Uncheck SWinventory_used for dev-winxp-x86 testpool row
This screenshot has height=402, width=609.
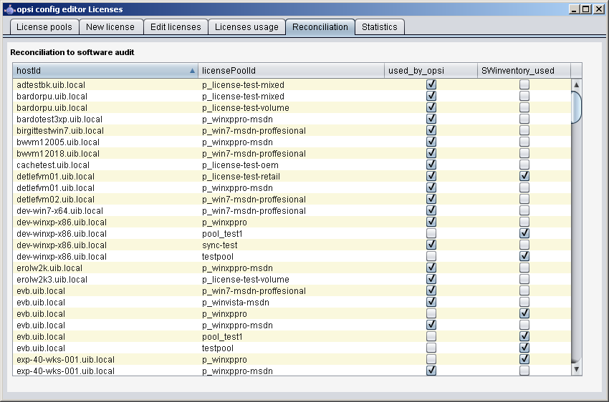pyautogui.click(x=524, y=256)
